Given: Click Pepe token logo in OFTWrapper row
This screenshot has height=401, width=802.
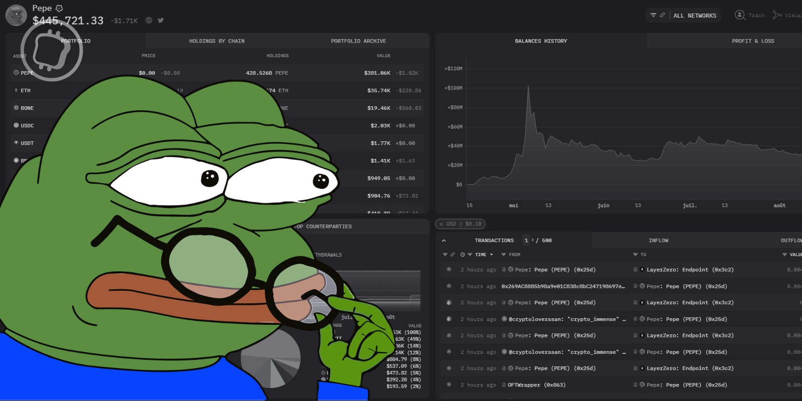Looking at the screenshot, I should click(642, 385).
